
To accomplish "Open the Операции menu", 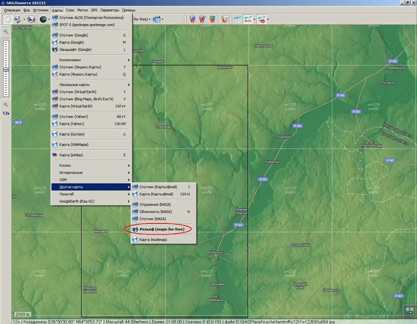I will coord(12,10).
